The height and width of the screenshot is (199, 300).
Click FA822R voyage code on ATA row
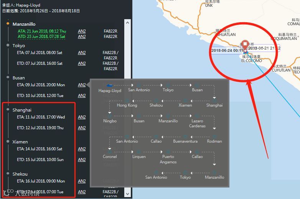click(x=110, y=31)
